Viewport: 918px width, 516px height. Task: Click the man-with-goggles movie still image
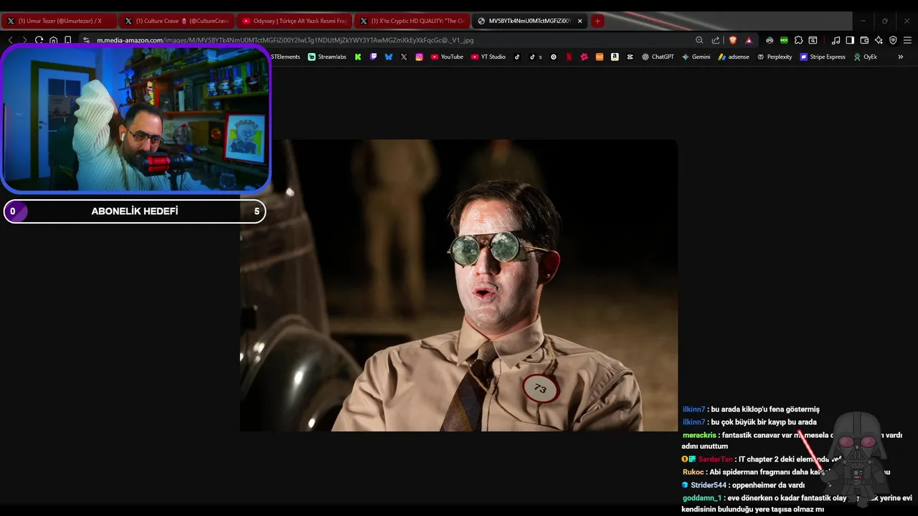coord(459,285)
